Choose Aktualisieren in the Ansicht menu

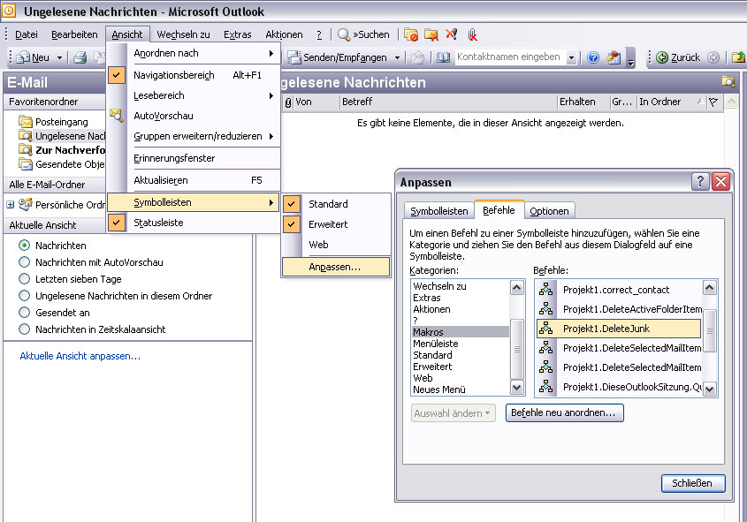[193, 180]
